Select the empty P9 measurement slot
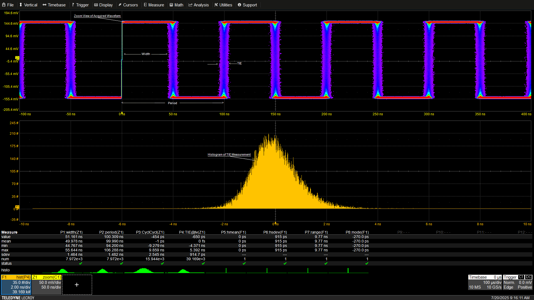This screenshot has width=534, height=300. (403, 232)
